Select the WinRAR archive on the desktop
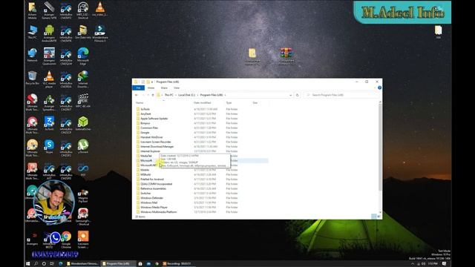Image resolution: width=475 pixels, height=267 pixels. point(286,56)
